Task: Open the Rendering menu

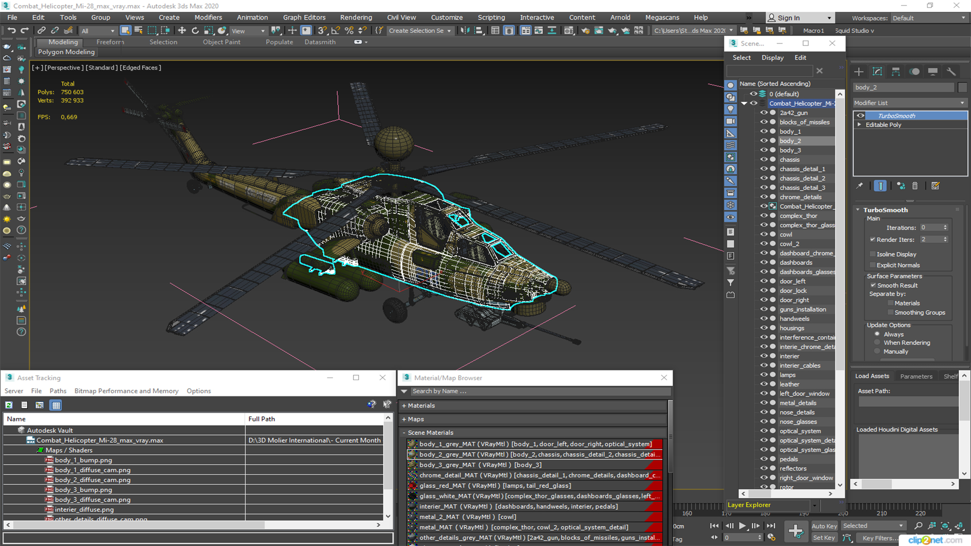Action: tap(356, 18)
